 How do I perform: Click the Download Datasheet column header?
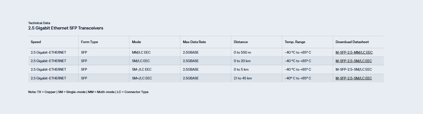tap(352, 42)
